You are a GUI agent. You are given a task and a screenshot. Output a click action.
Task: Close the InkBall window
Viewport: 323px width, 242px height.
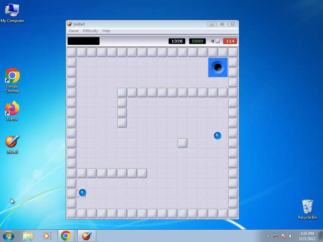pyautogui.click(x=232, y=24)
